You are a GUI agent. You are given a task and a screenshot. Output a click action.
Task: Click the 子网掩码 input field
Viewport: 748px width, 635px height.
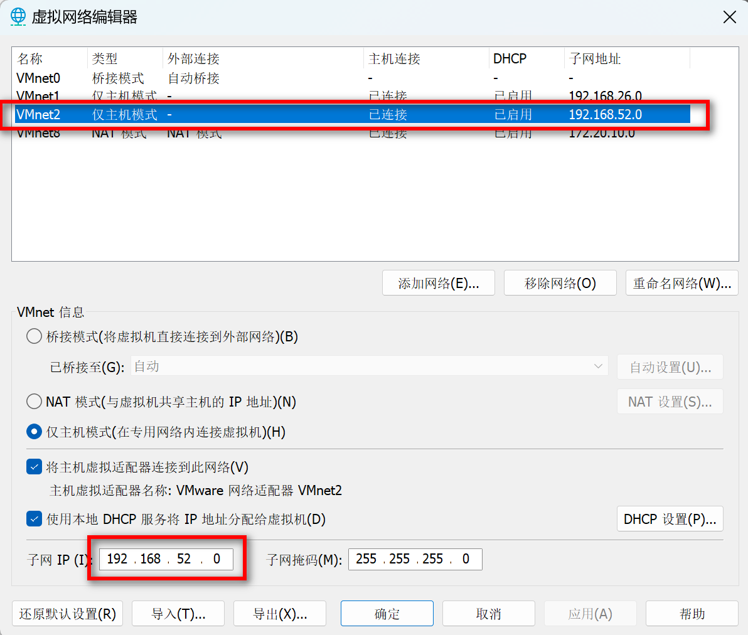tap(415, 559)
